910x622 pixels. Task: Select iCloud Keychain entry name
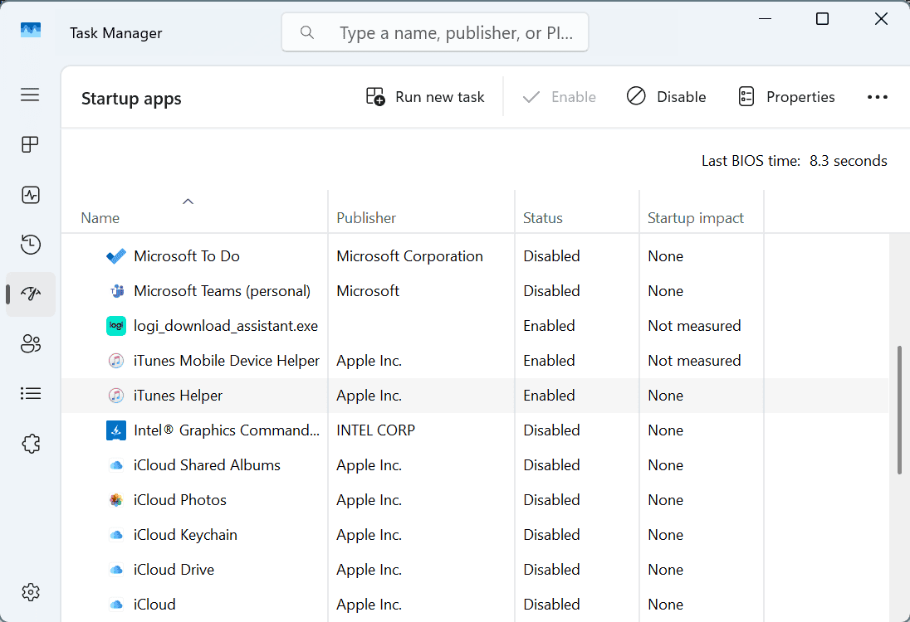click(185, 534)
